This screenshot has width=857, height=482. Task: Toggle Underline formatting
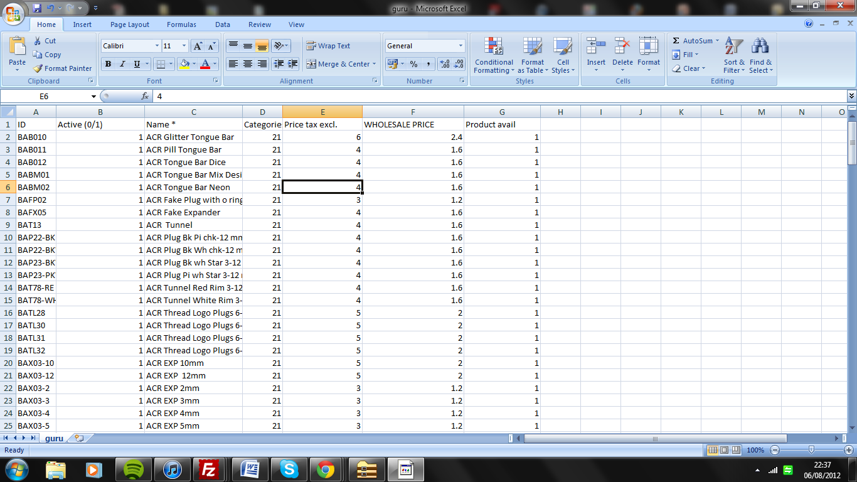(137, 64)
